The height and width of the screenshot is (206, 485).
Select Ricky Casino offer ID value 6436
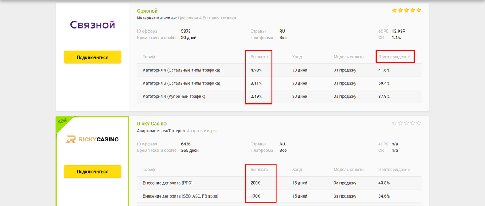(x=186, y=144)
